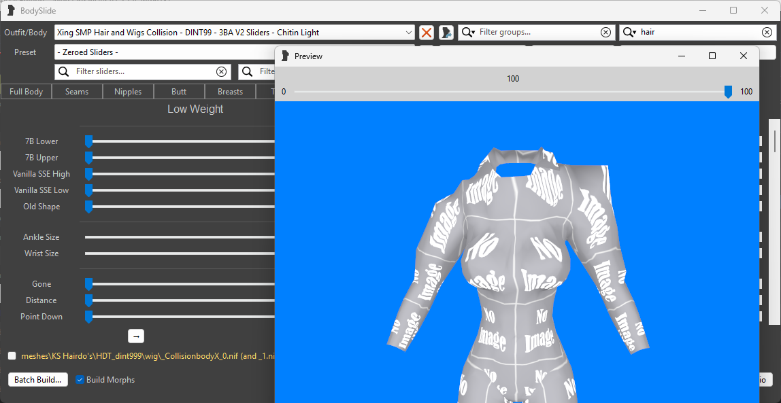Select the Seams category tab

pyautogui.click(x=77, y=92)
